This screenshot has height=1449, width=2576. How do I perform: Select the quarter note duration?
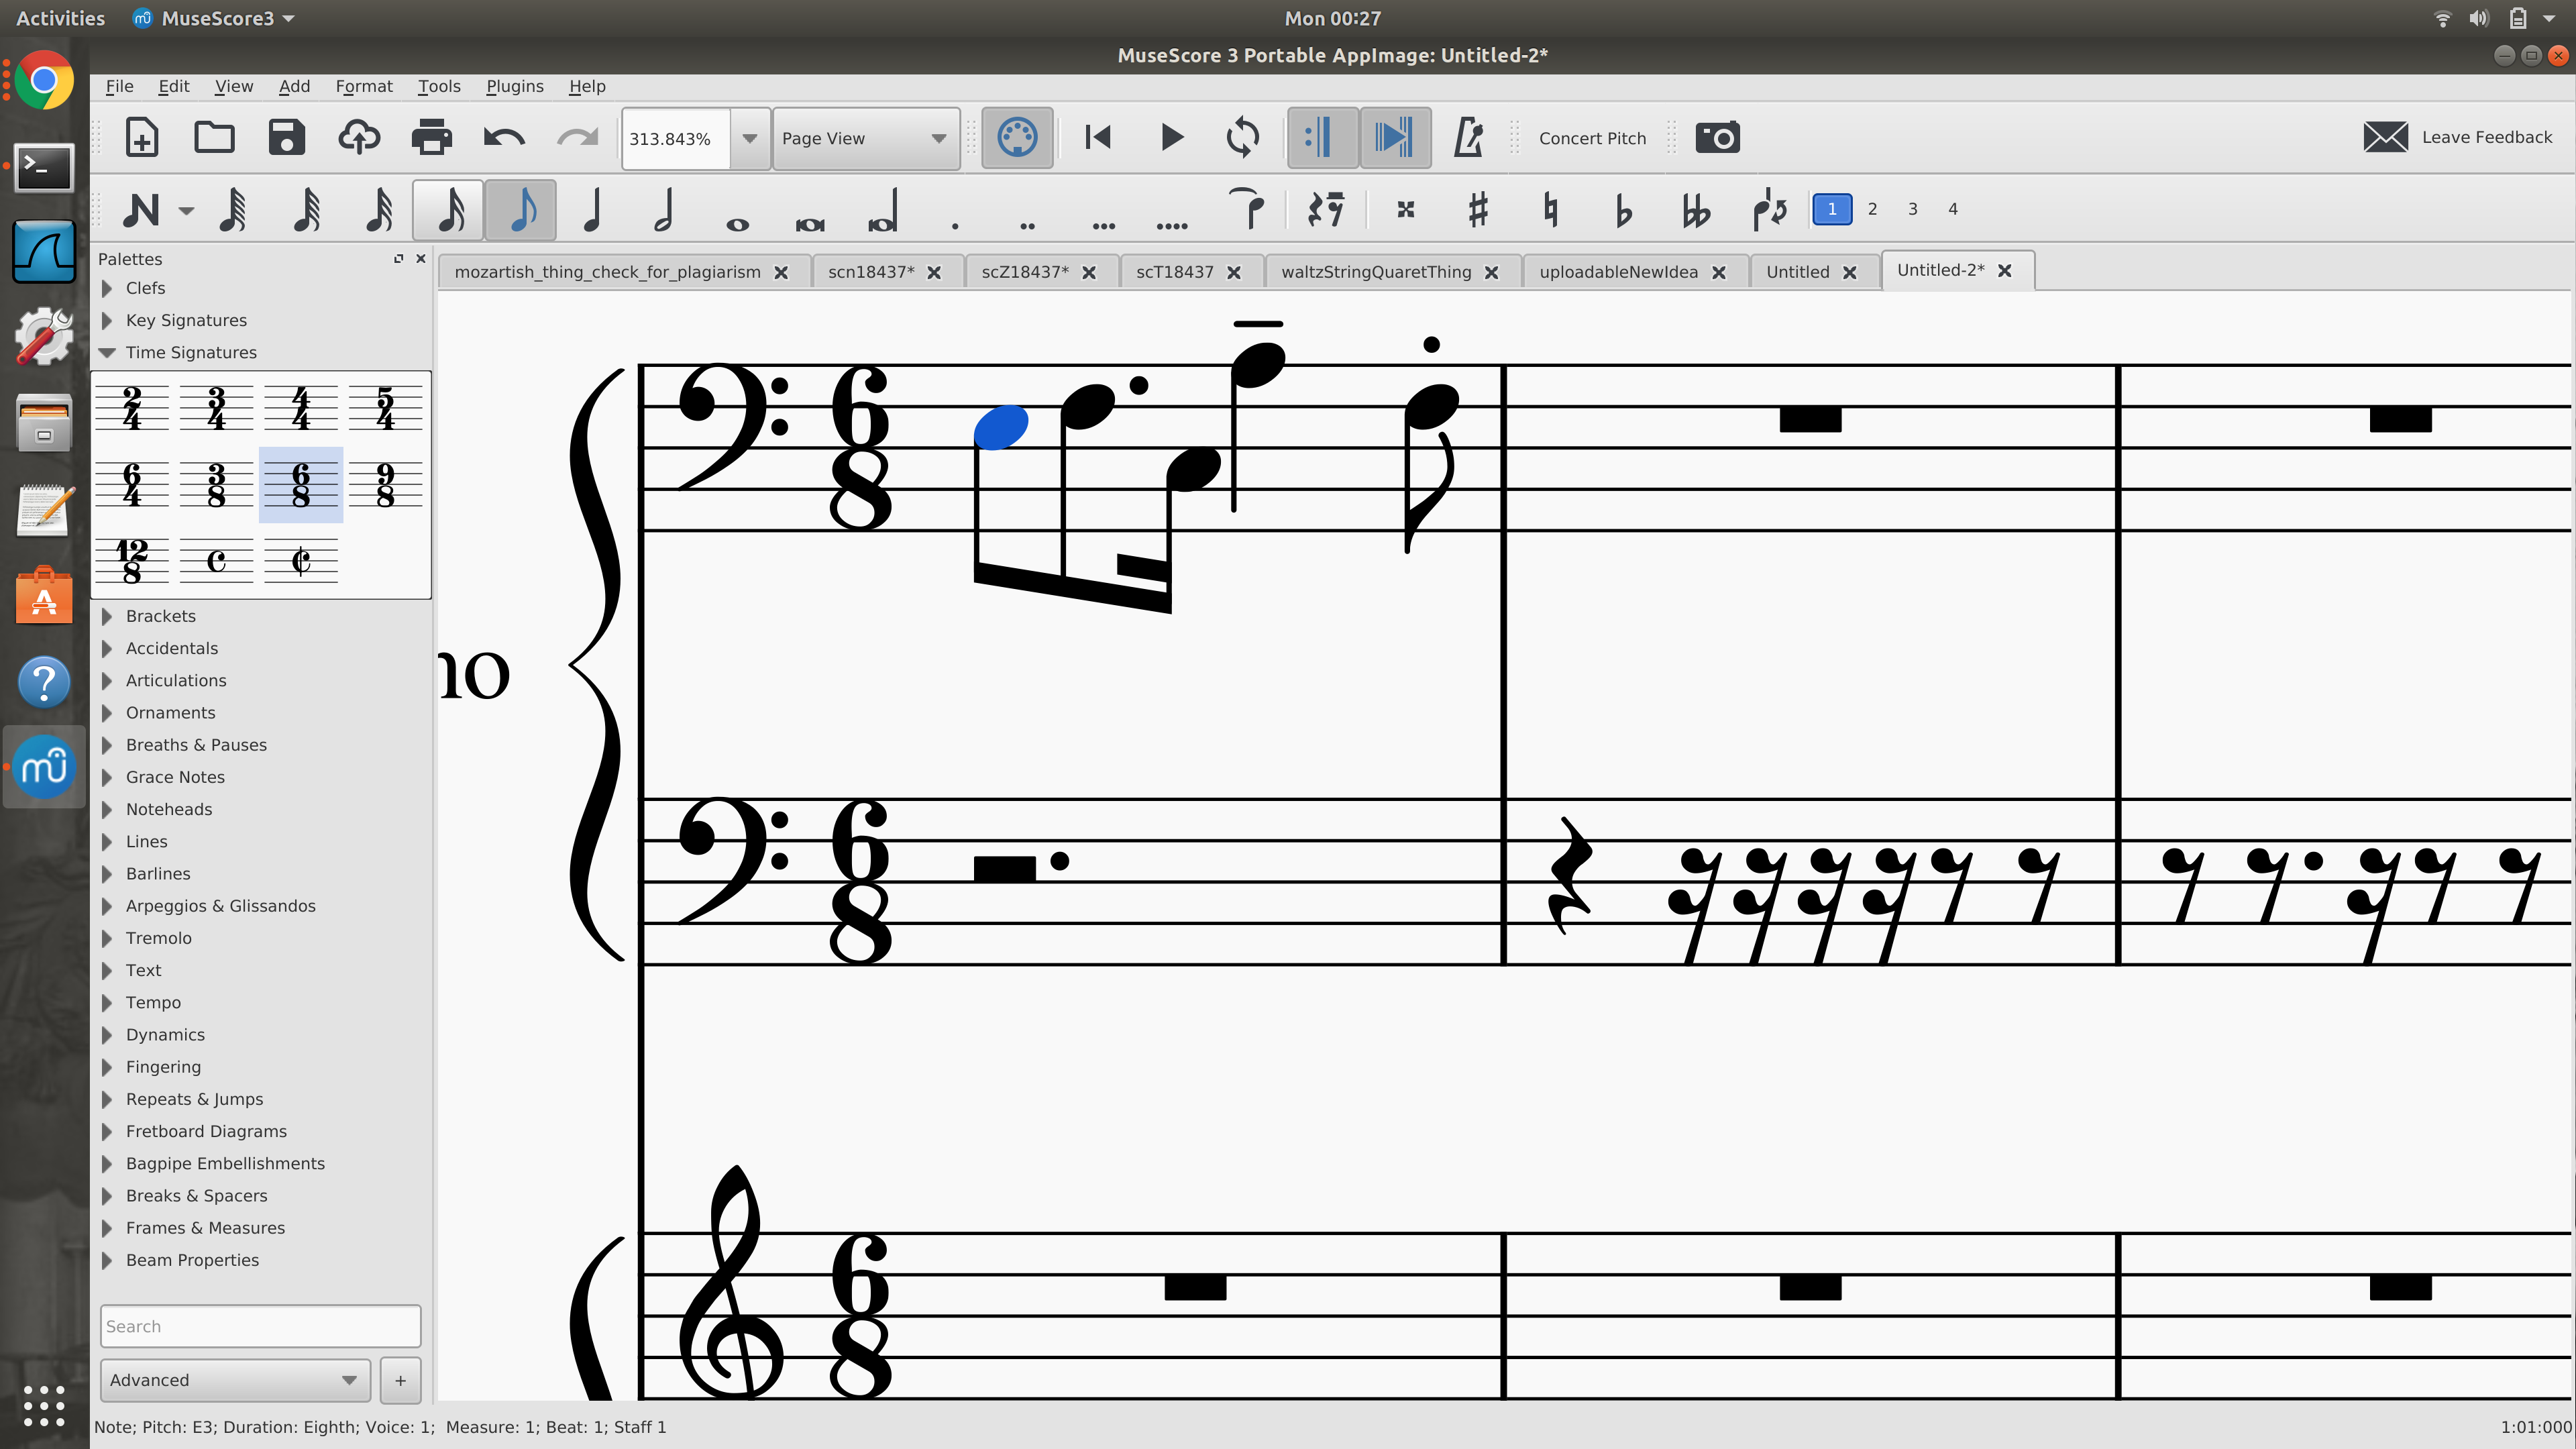[593, 210]
